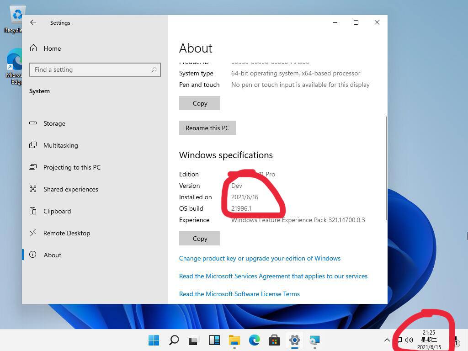Viewport: 468px width, 351px height.
Task: Open Clipboard settings
Action: [57, 211]
